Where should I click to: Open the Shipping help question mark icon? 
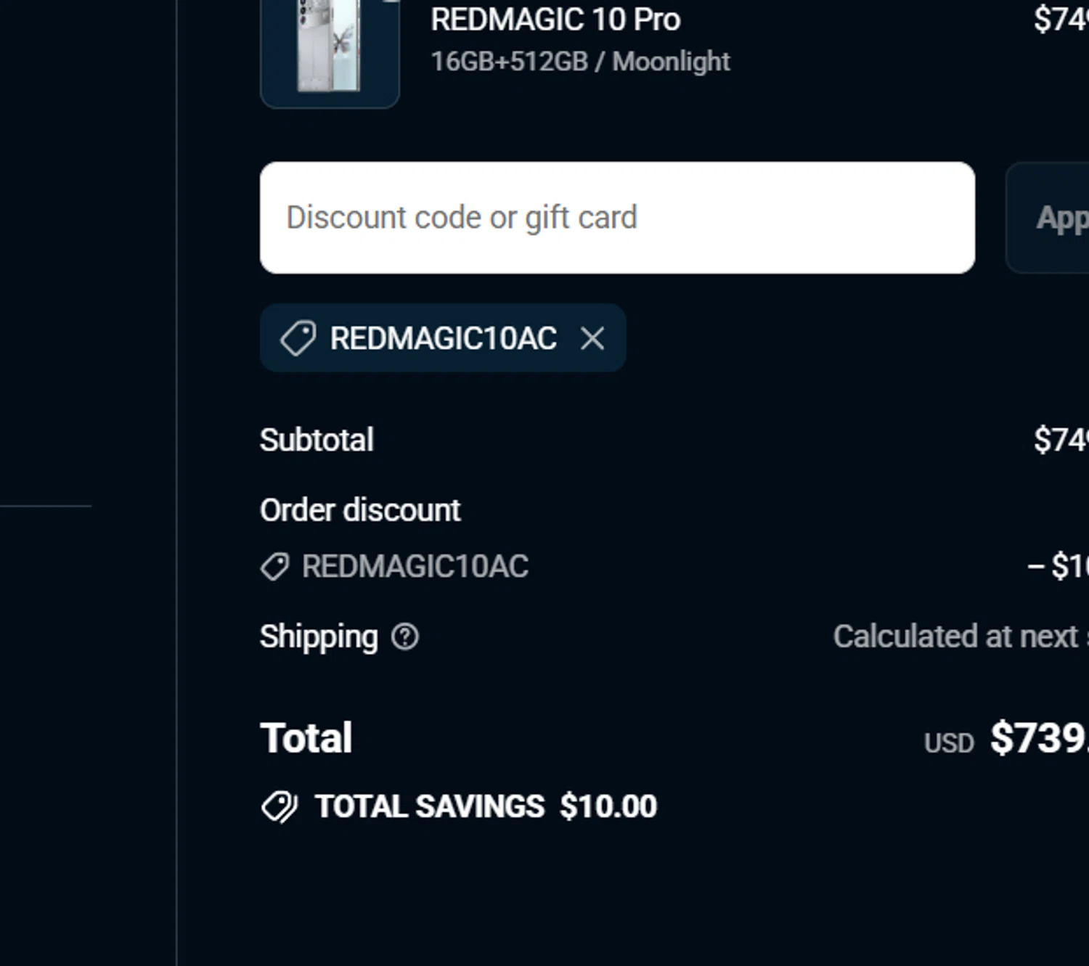(405, 637)
